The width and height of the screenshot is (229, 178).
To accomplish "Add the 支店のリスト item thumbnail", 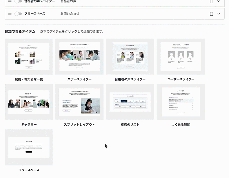I will [130, 102].
